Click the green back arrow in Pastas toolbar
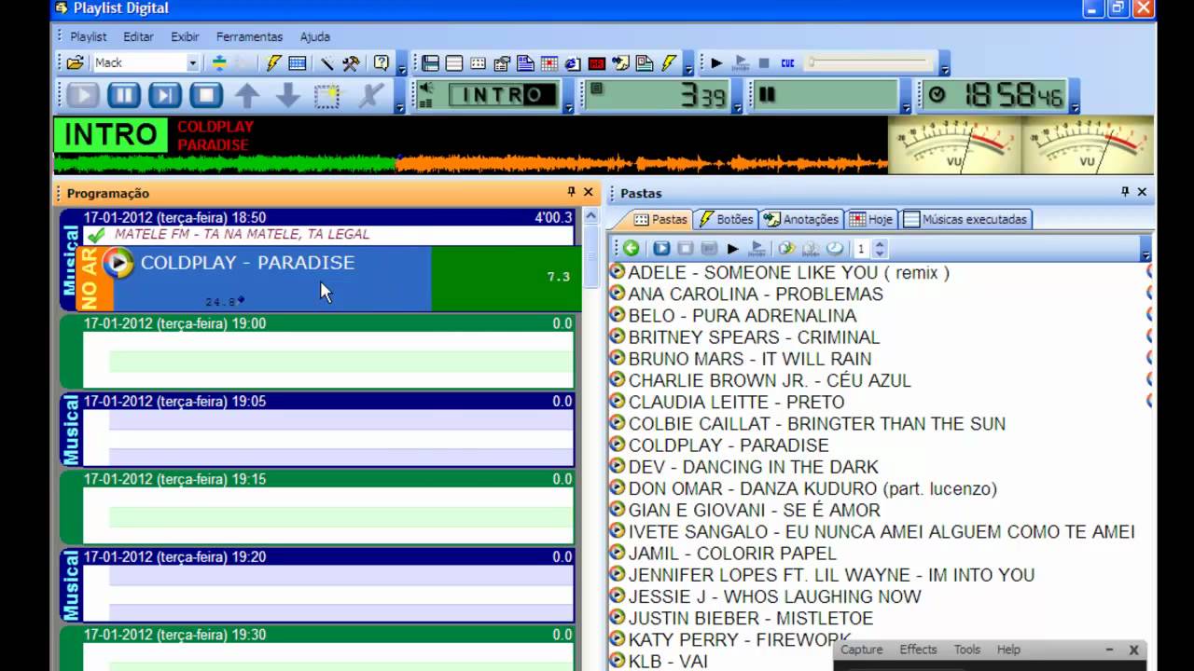This screenshot has height=671, width=1194. tap(632, 249)
